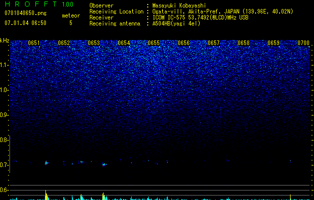Click the 0652 time marker
Image resolution: width=314 pixels, height=200 pixels.
click(x=64, y=43)
